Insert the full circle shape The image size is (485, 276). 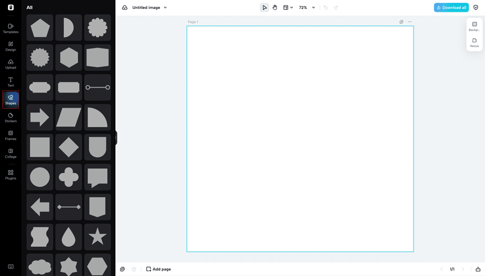[40, 177]
